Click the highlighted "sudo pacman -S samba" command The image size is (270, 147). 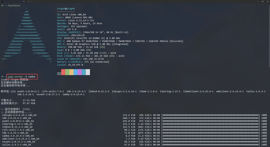coord(21,77)
